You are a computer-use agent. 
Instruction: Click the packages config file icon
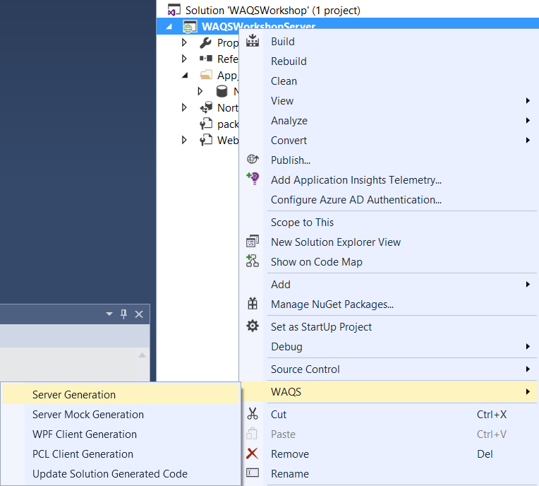[206, 124]
